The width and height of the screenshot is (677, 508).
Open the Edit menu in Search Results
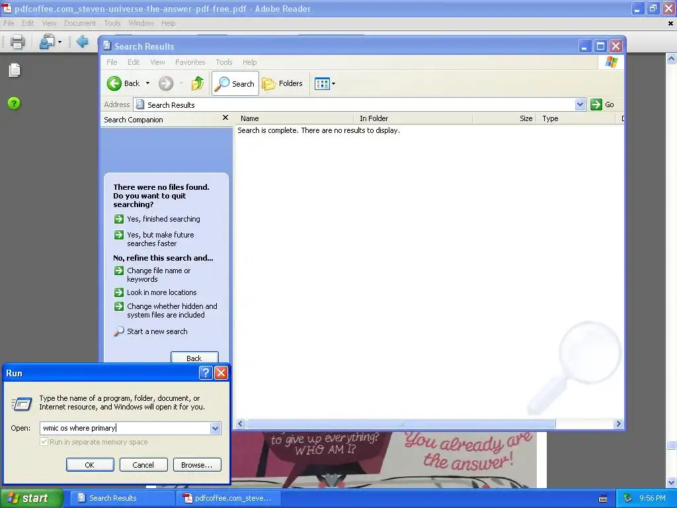(x=134, y=62)
